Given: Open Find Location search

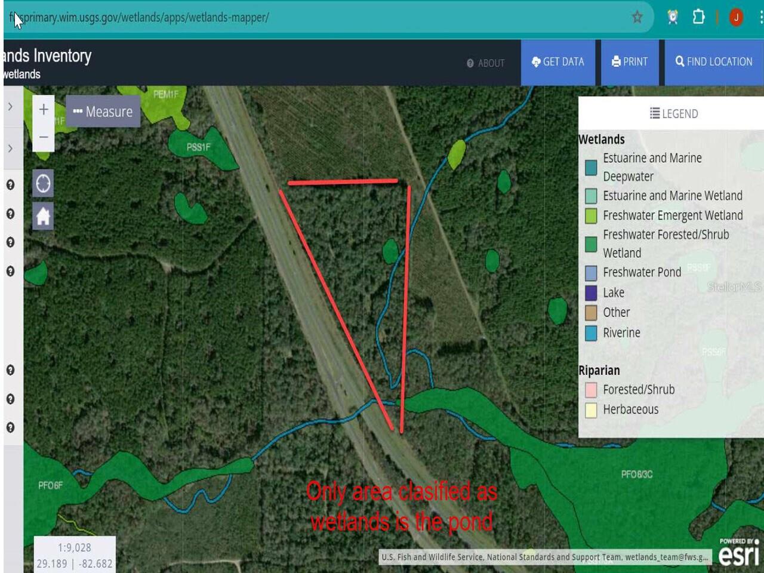Looking at the screenshot, I should click(713, 62).
